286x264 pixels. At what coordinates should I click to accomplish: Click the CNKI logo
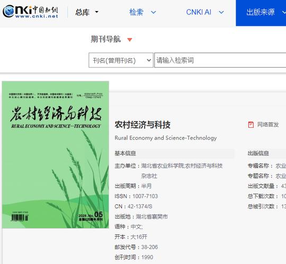coord(31,12)
